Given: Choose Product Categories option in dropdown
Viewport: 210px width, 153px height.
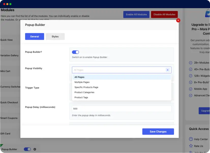Looking at the screenshot, I should point(84,92).
